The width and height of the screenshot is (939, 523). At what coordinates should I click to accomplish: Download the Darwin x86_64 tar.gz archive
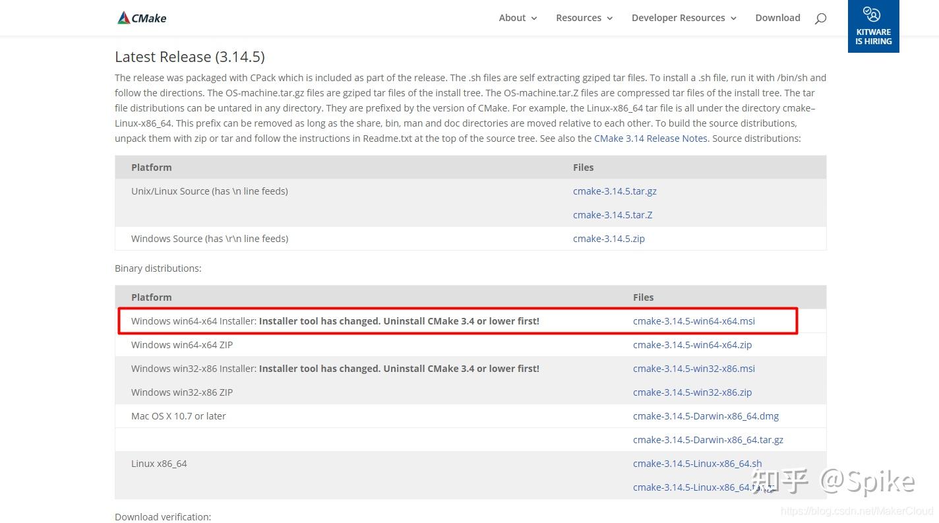(708, 440)
